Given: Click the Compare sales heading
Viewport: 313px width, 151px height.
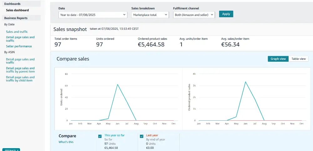Looking at the screenshot, I should click(73, 59).
